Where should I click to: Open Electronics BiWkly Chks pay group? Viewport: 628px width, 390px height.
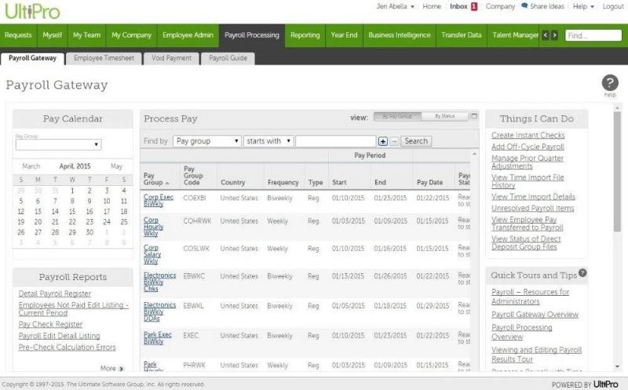[159, 282]
